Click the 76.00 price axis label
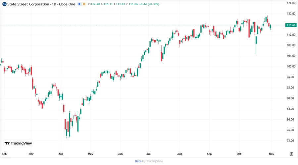 [291, 130]
